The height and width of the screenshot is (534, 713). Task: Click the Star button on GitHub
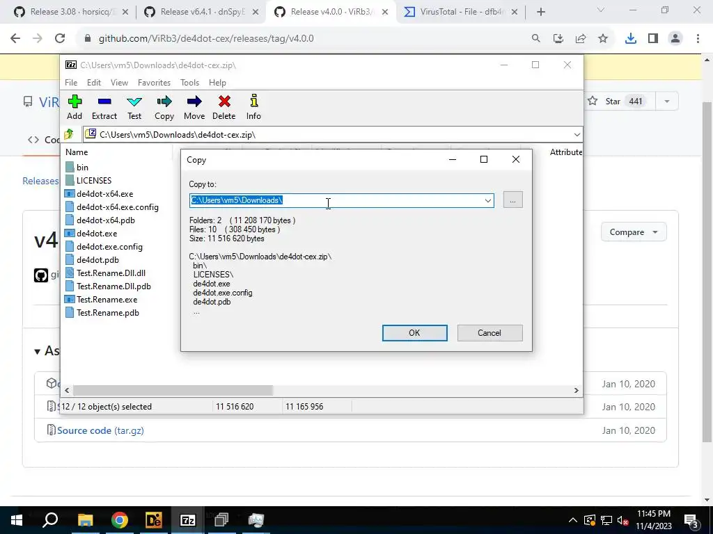point(619,102)
